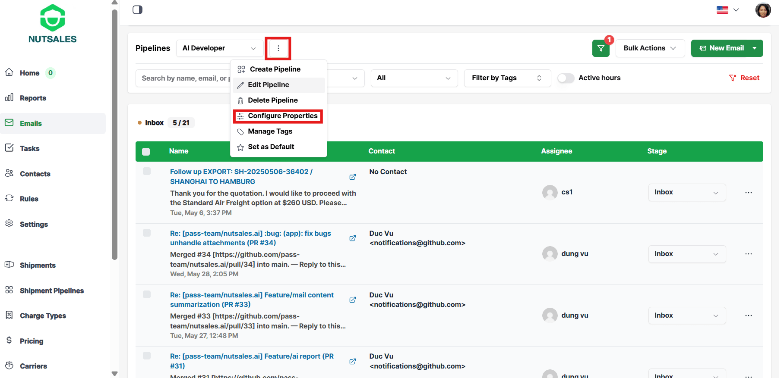Click the Inbox 5 / 21 counter

181,123
